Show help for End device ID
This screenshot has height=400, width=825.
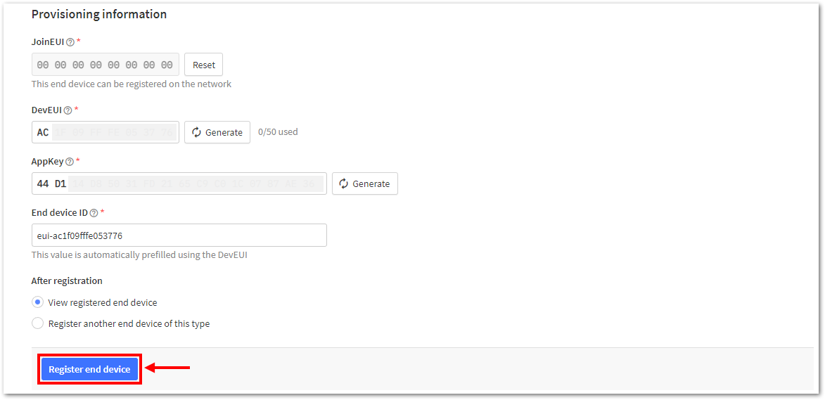pyautogui.click(x=94, y=213)
